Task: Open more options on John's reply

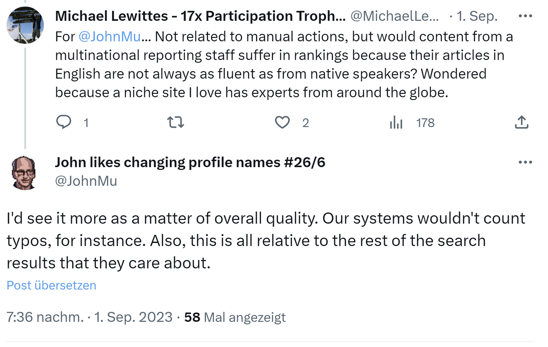Action: click(x=525, y=162)
